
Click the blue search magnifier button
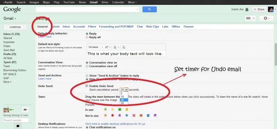[x=150, y=10]
